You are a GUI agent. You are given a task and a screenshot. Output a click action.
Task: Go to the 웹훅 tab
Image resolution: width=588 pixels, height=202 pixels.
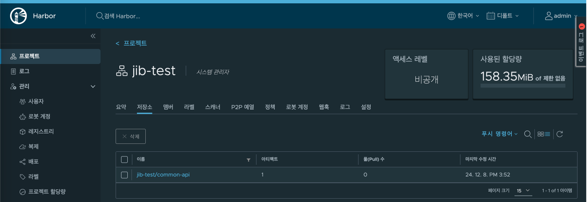click(324, 107)
